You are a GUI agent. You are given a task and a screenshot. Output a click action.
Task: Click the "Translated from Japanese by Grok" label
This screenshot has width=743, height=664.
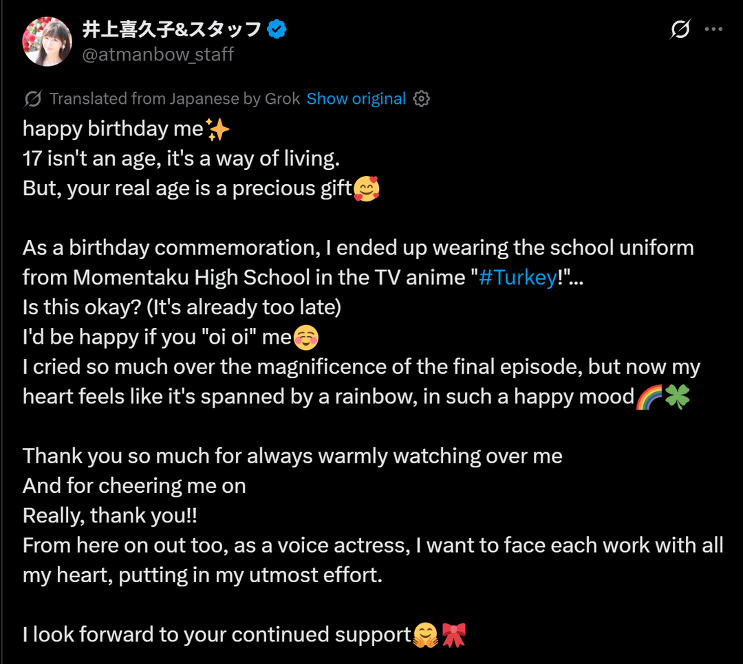175,99
